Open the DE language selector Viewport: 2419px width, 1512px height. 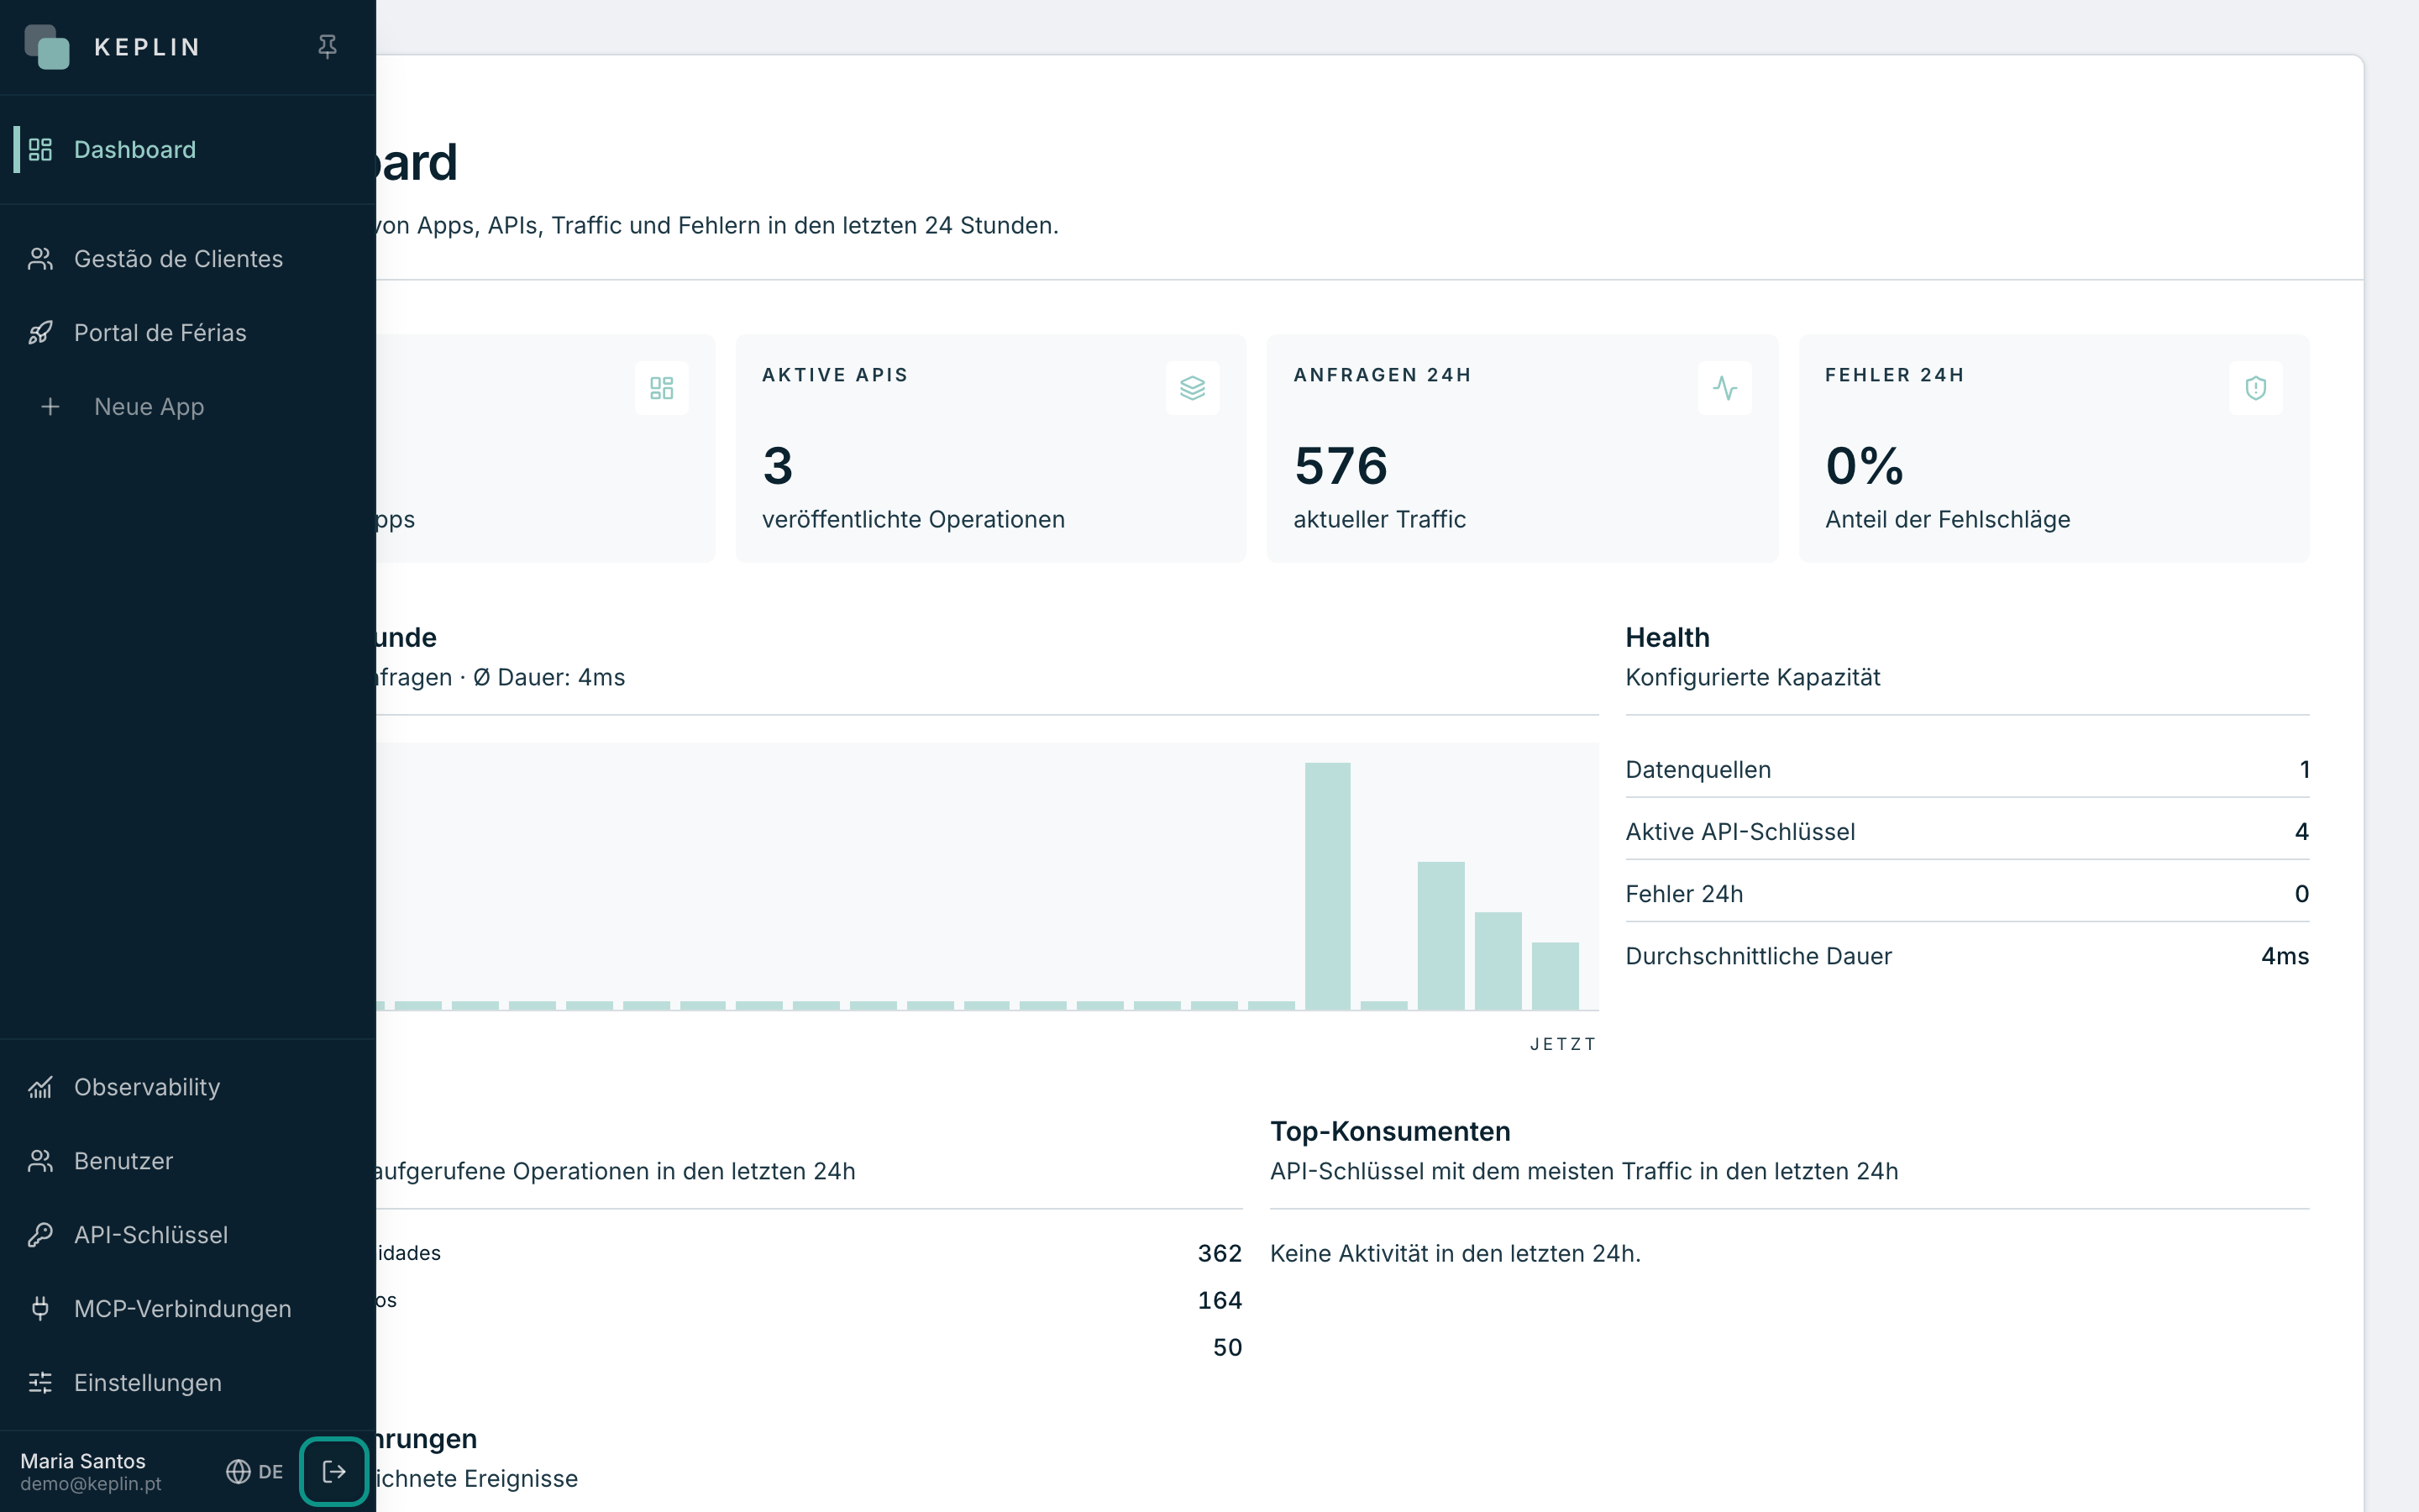(x=254, y=1472)
